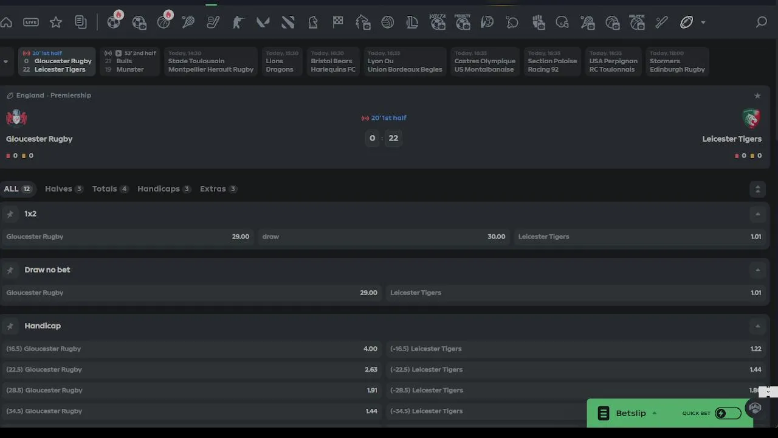
Task: Show ALL 12 markets tab
Action: pos(18,189)
